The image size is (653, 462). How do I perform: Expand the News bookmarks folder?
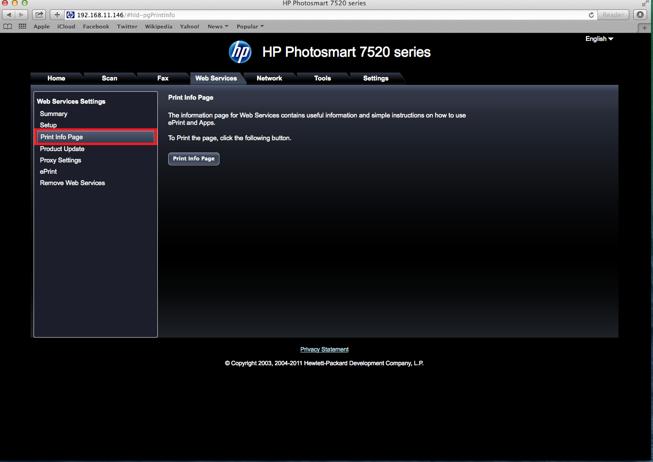(218, 27)
